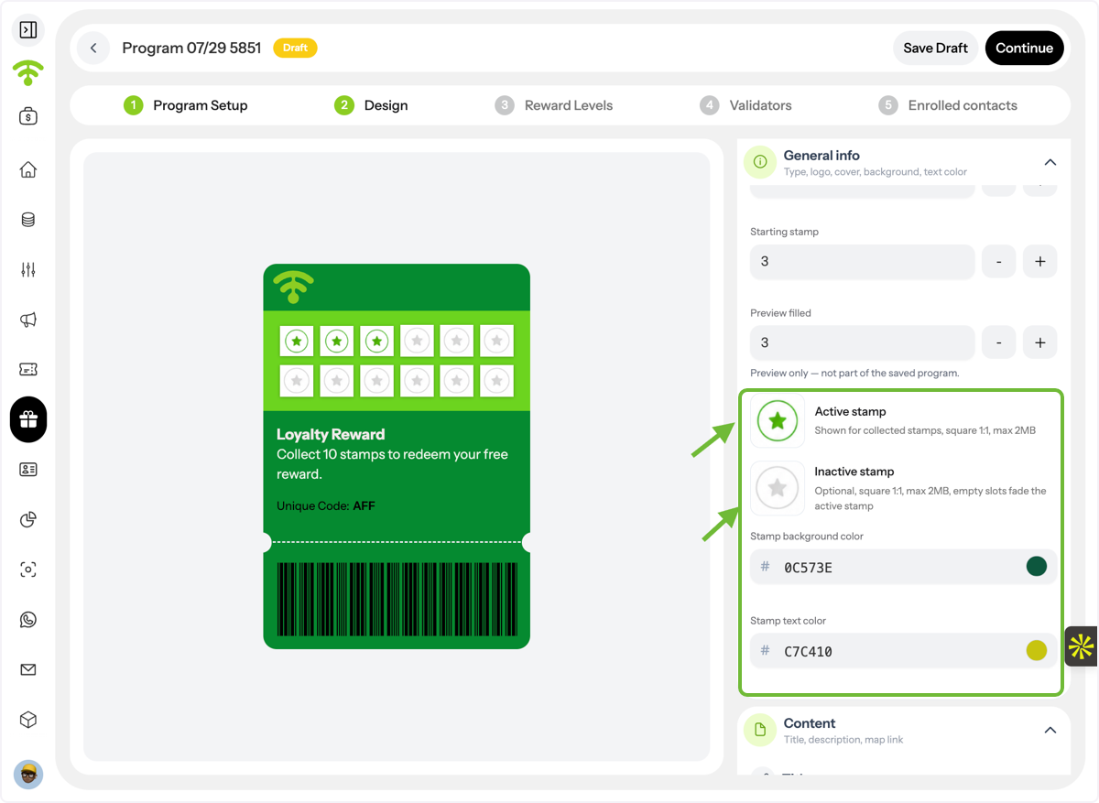This screenshot has height=803, width=1099.
Task: Select the Design step
Action: pos(371,105)
